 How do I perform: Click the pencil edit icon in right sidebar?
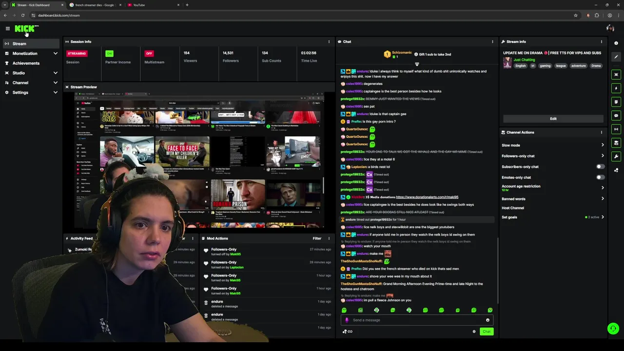(x=616, y=57)
